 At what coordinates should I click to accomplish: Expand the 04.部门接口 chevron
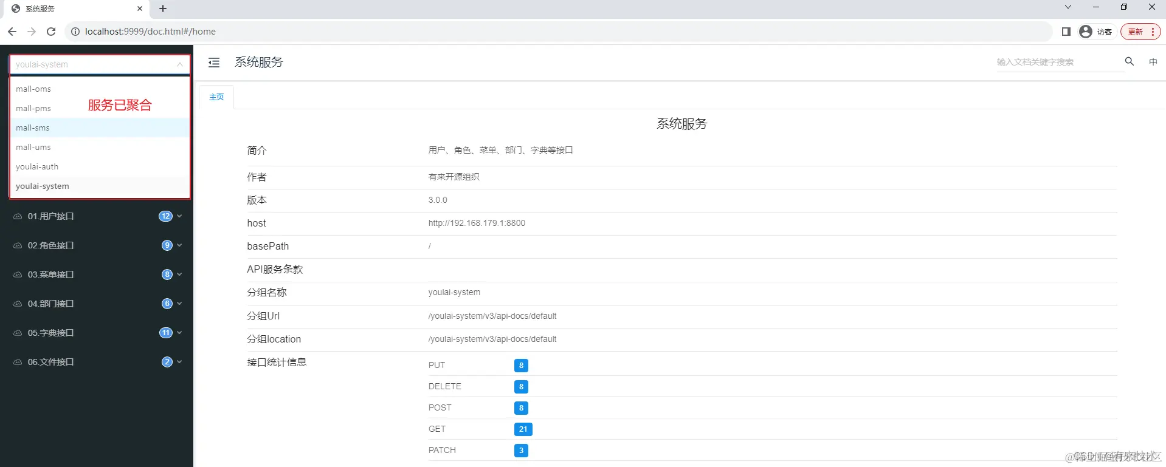180,304
